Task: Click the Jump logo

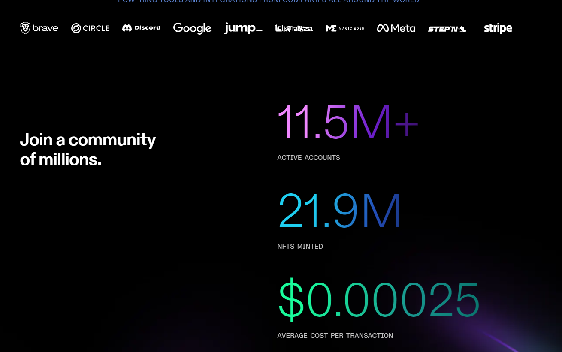Action: pyautogui.click(x=243, y=28)
